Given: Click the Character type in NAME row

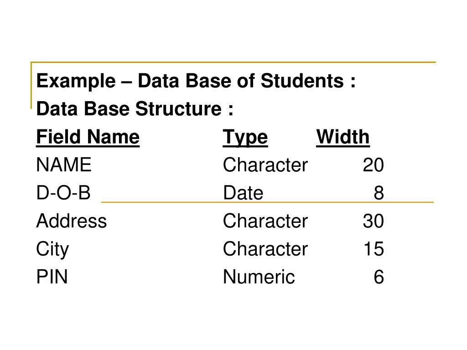Looking at the screenshot, I should tap(265, 165).
